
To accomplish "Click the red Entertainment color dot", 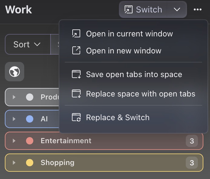I will pos(30,141).
